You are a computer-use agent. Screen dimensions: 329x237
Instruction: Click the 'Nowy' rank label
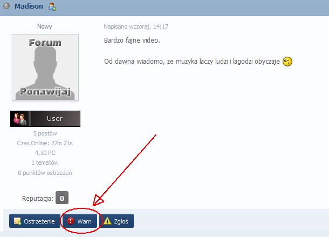tap(44, 26)
